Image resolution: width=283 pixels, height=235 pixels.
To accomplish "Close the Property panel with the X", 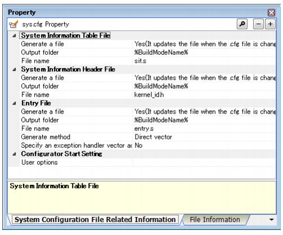I will pyautogui.click(x=271, y=12).
